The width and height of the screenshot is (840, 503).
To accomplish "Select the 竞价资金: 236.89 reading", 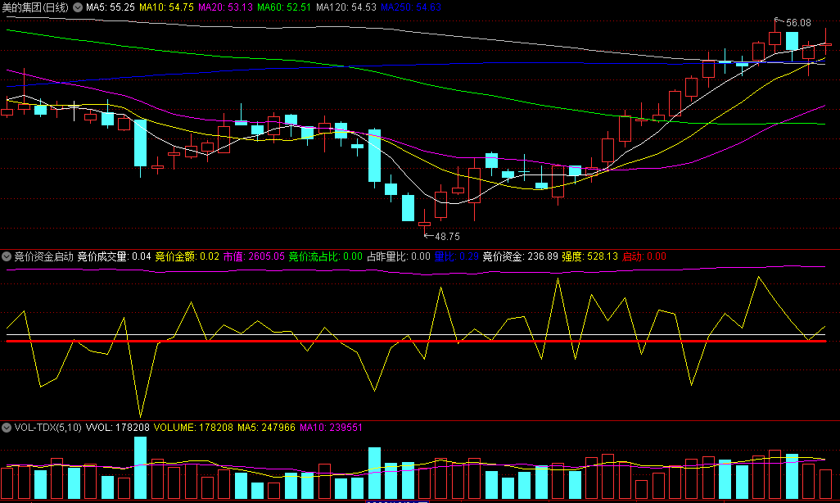I will 520,257.
